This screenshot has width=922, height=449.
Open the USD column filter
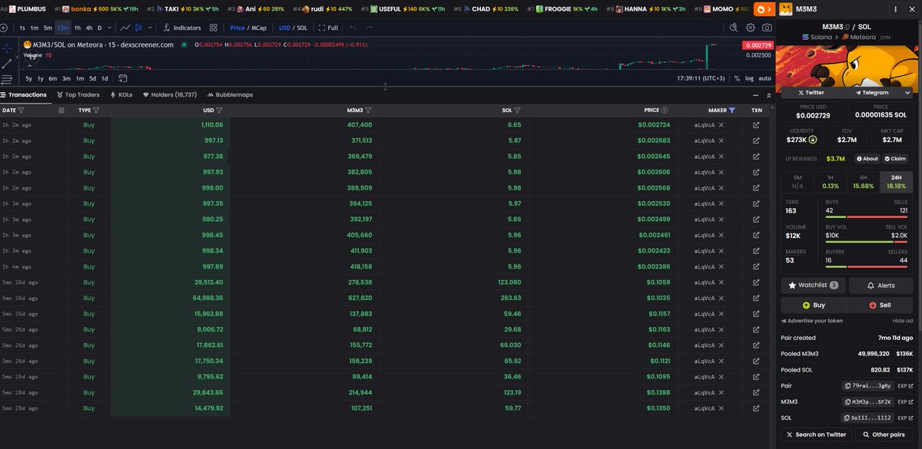[x=221, y=111]
